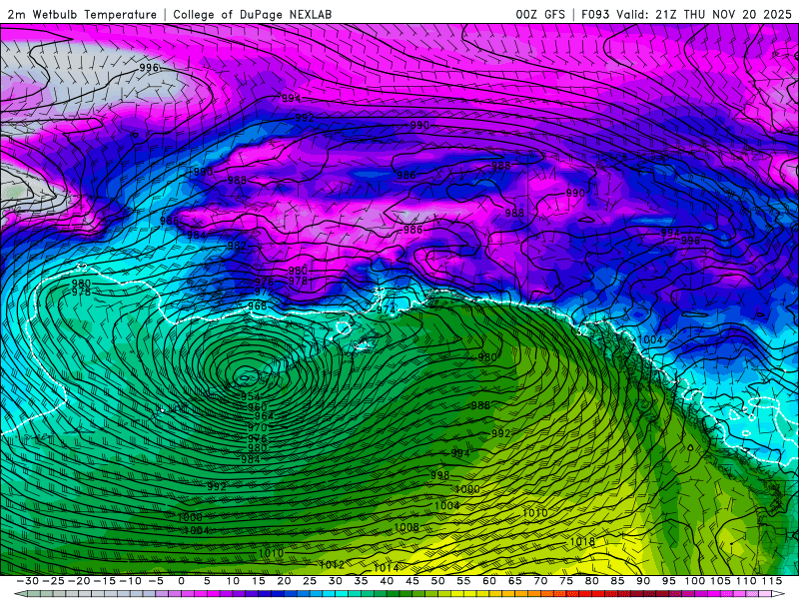Viewport: 799px width, 599px height.
Task: Click the -30 value on the color scale
Action: coord(28,581)
